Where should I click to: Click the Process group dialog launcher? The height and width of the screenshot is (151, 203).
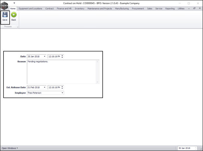pyautogui.click(x=18, y=27)
